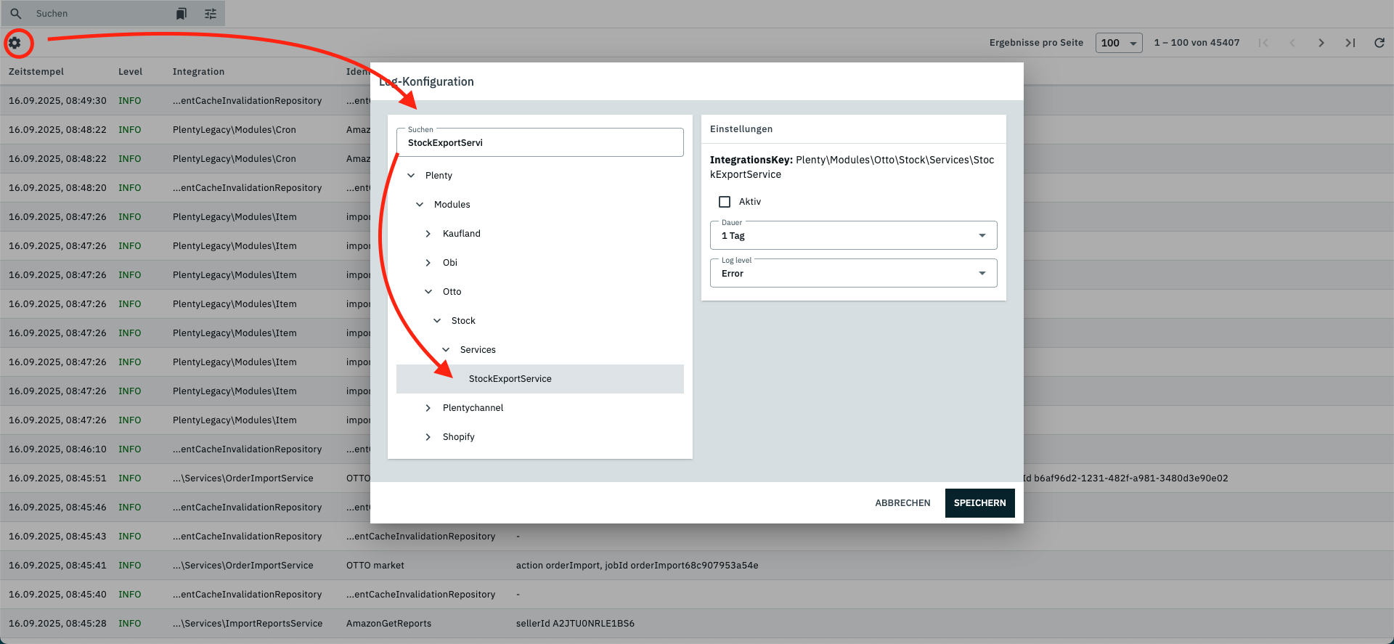The width and height of the screenshot is (1394, 644).
Task: Enable the Aktiv checkbox
Action: click(x=724, y=202)
